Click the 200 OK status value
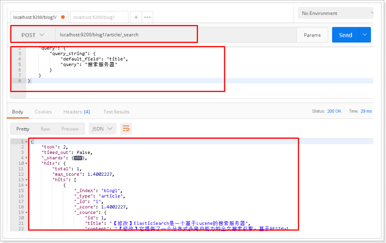This screenshot has height=243, width=386. 334,111
